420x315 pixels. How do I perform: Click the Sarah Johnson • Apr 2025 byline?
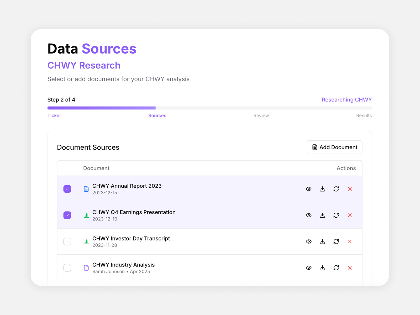121,271
